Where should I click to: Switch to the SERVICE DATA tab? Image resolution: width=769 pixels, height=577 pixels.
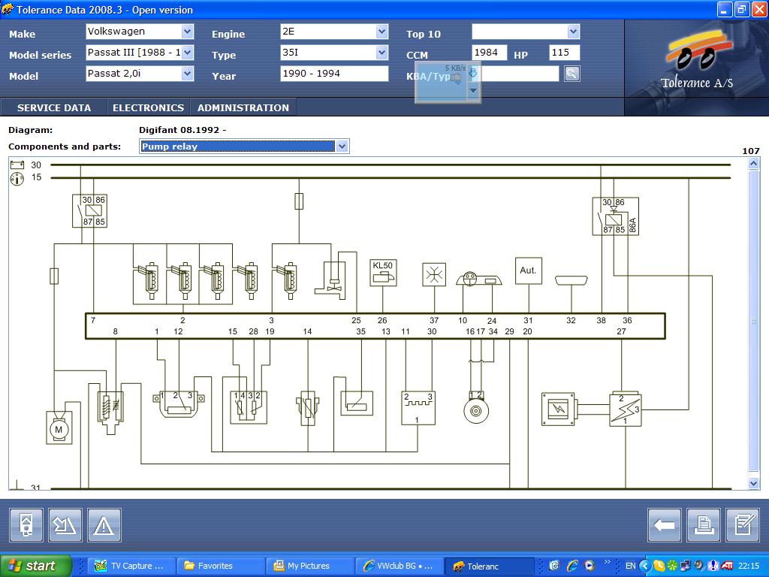[x=54, y=107]
